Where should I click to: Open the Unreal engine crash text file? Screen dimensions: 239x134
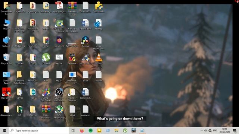click(x=99, y=43)
